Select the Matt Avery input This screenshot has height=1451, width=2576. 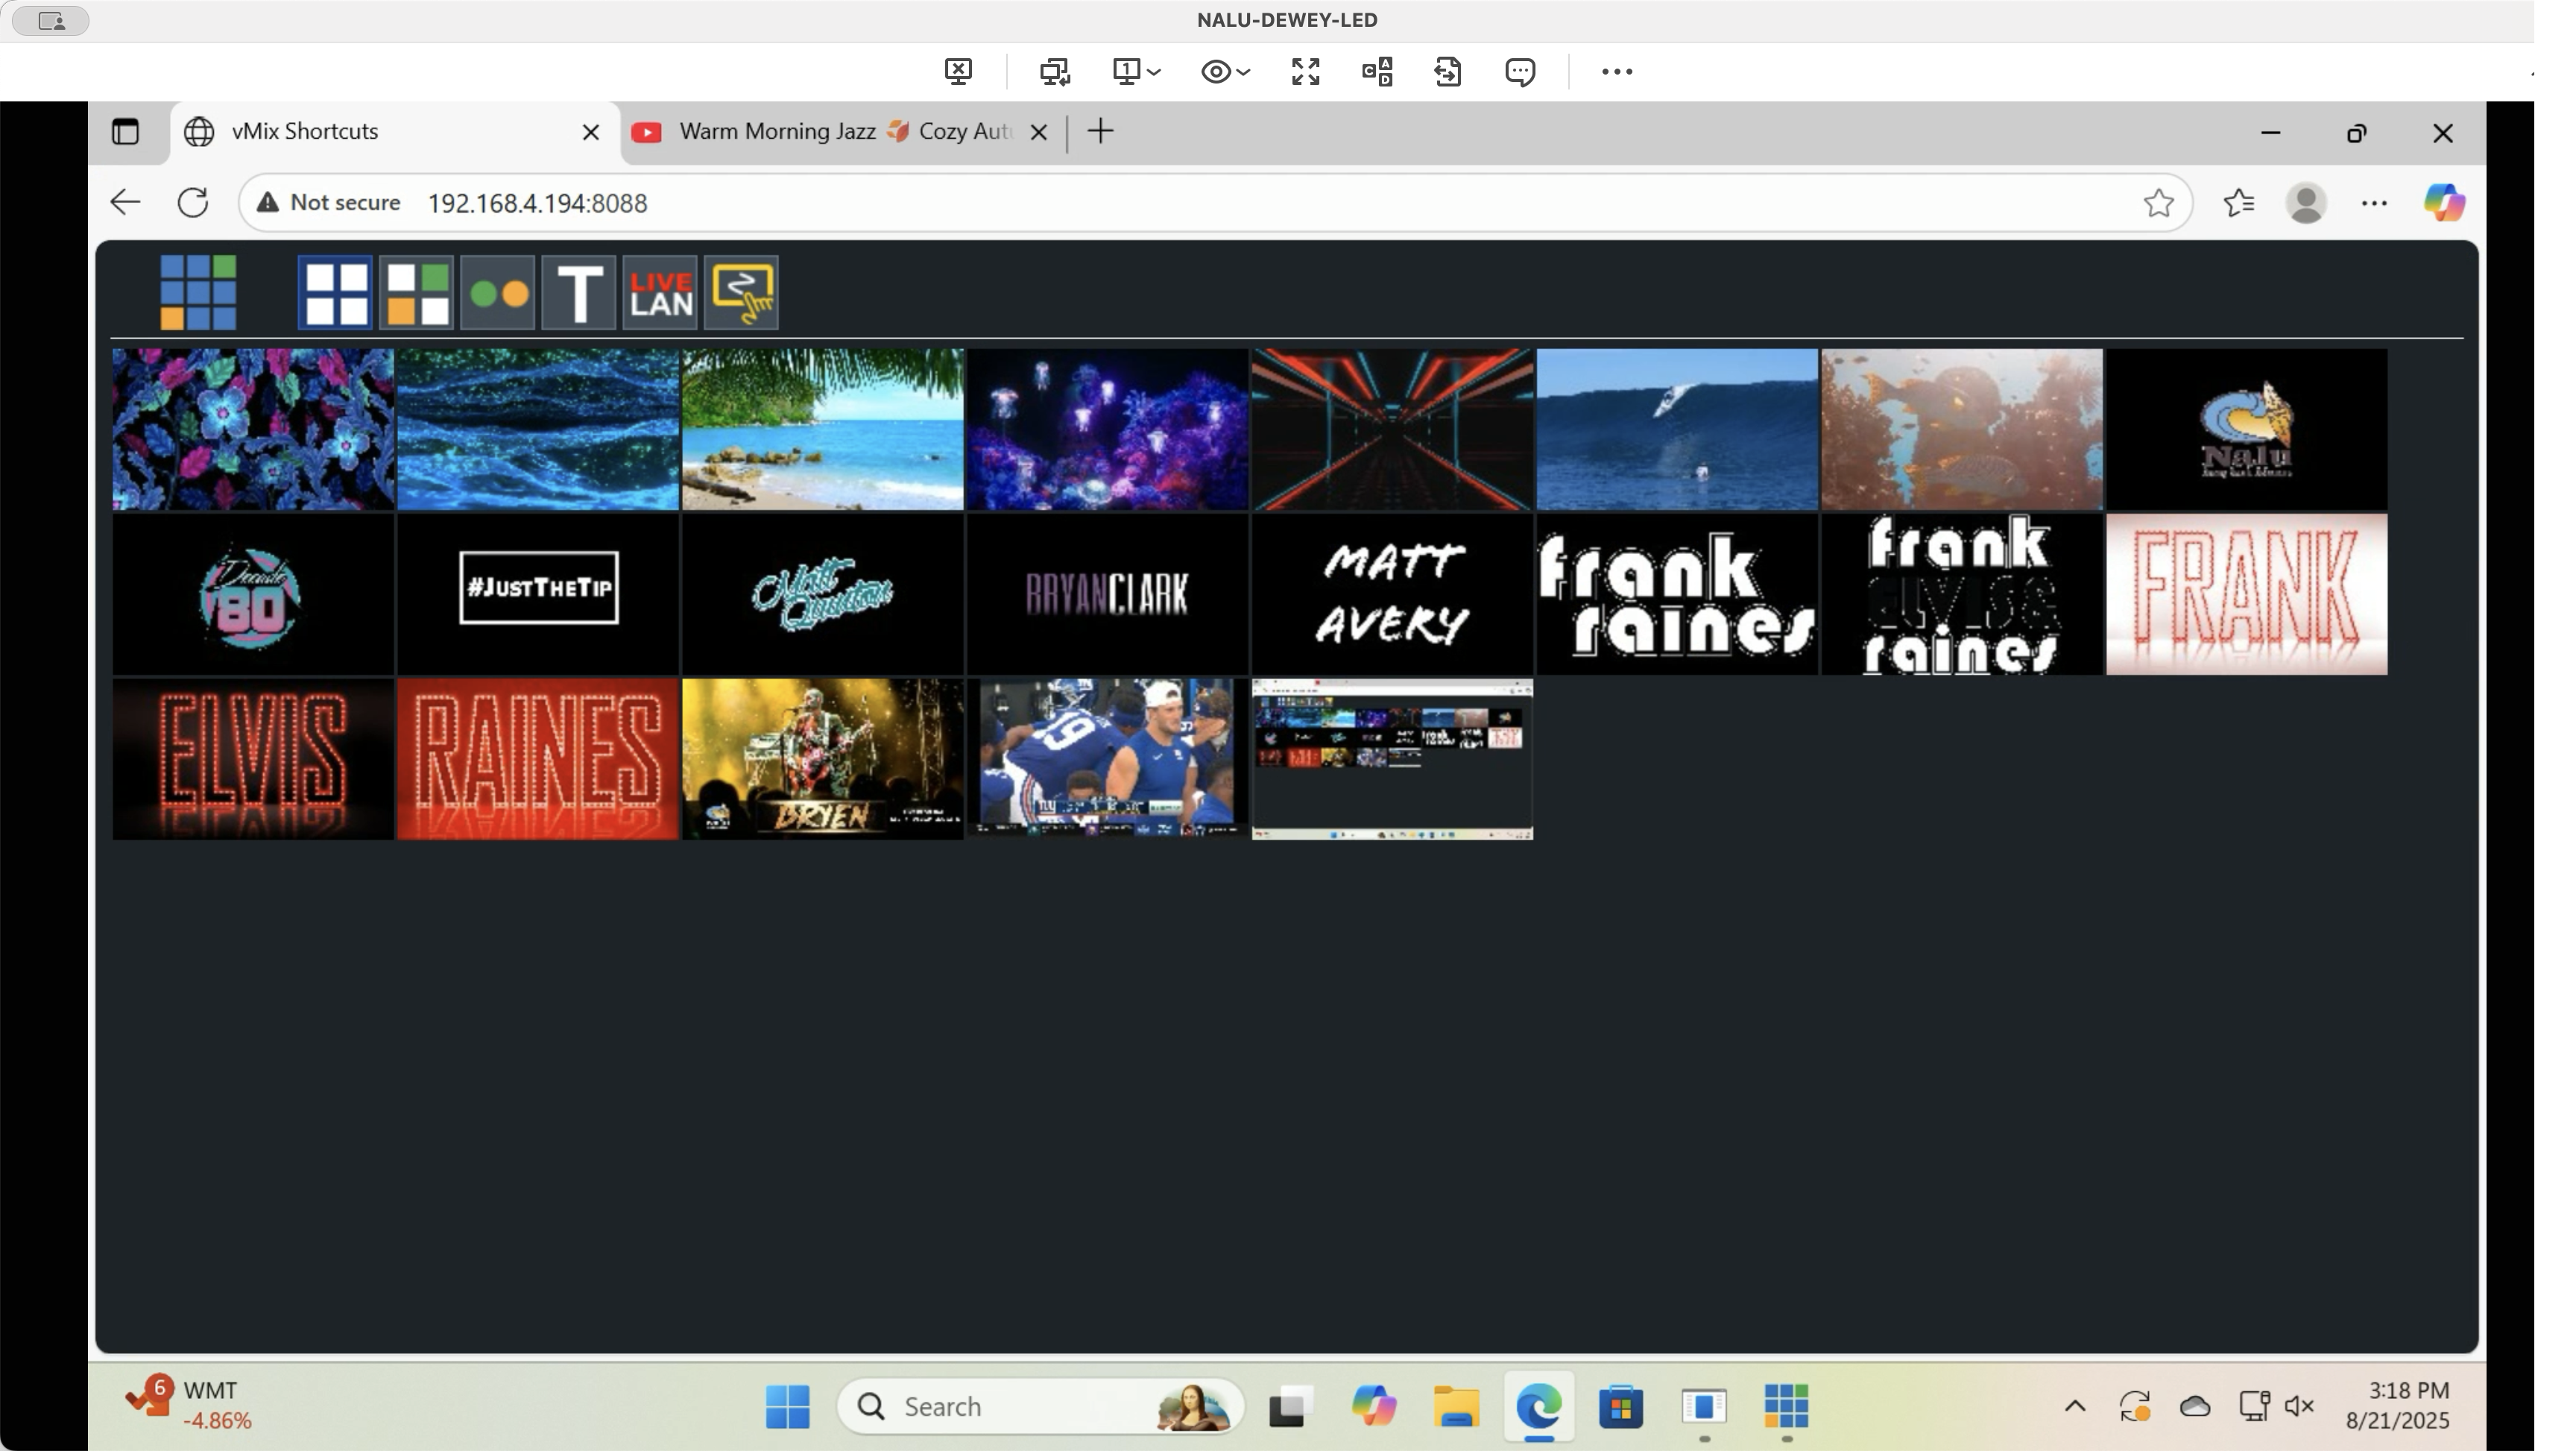[x=1392, y=594]
